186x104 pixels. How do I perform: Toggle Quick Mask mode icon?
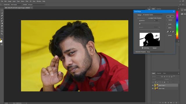click(2, 45)
